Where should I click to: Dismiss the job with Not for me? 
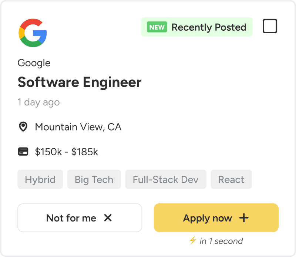(x=80, y=218)
